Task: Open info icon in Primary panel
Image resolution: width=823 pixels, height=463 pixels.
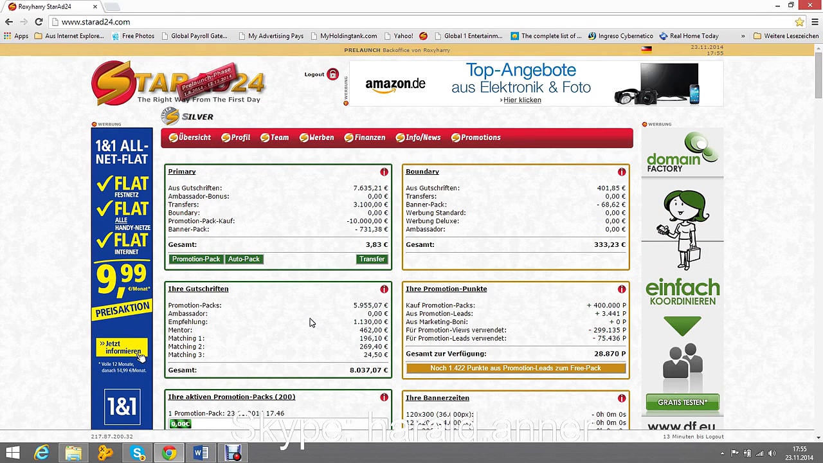Action: click(x=384, y=172)
